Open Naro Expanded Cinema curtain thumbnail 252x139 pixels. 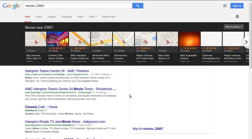click(x=189, y=39)
